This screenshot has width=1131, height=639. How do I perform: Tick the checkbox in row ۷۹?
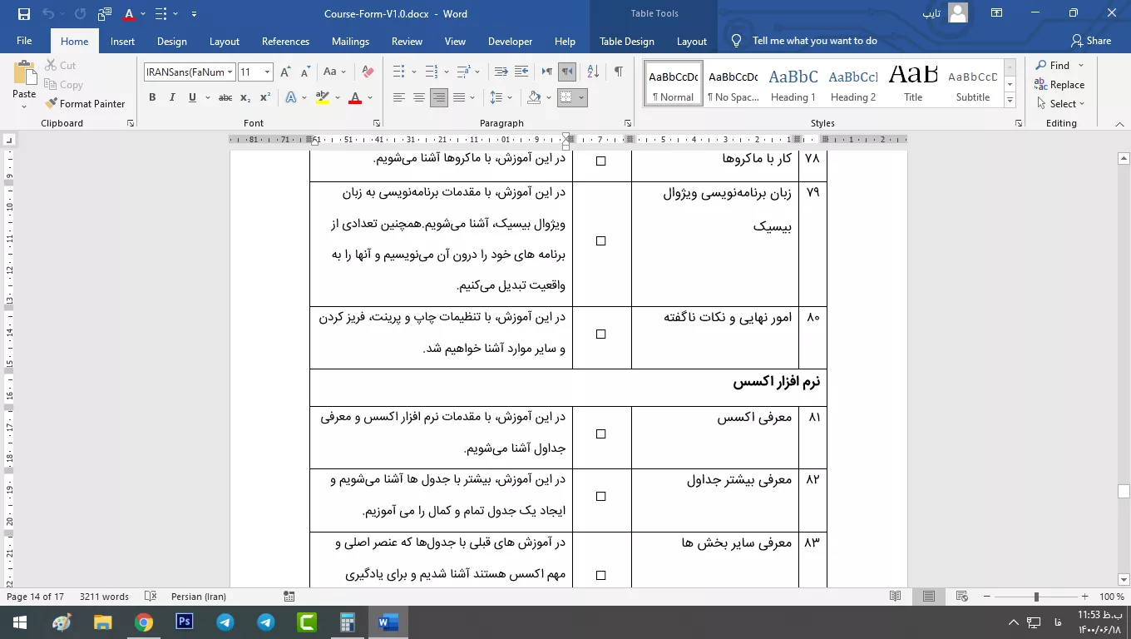tap(601, 241)
